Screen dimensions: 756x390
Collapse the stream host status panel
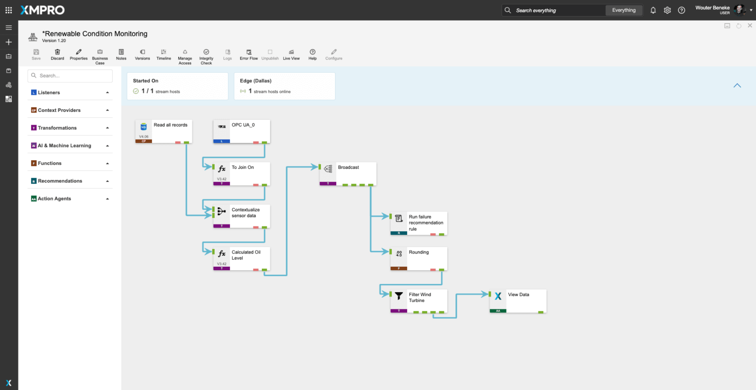tap(737, 85)
